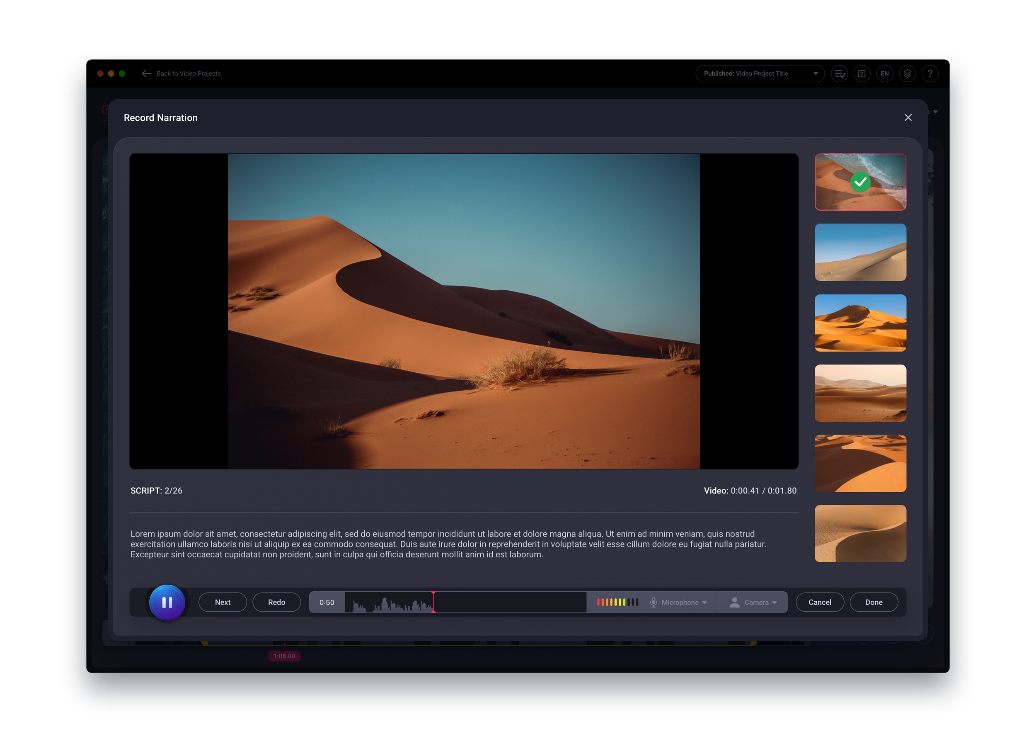This screenshot has width=1036, height=734.
Task: Select the third desert thumbnail in sidebar
Action: point(860,323)
